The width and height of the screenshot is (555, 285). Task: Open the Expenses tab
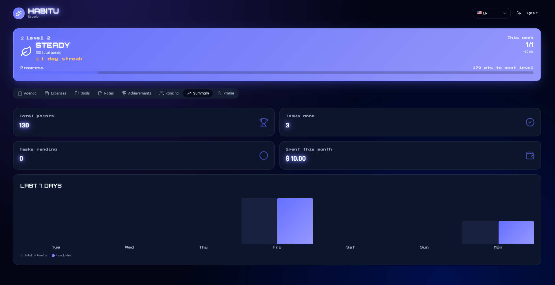56,93
